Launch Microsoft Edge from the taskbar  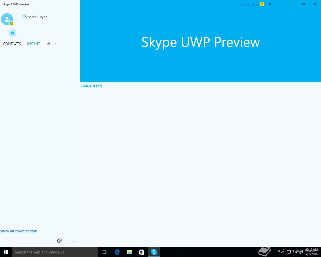117,252
